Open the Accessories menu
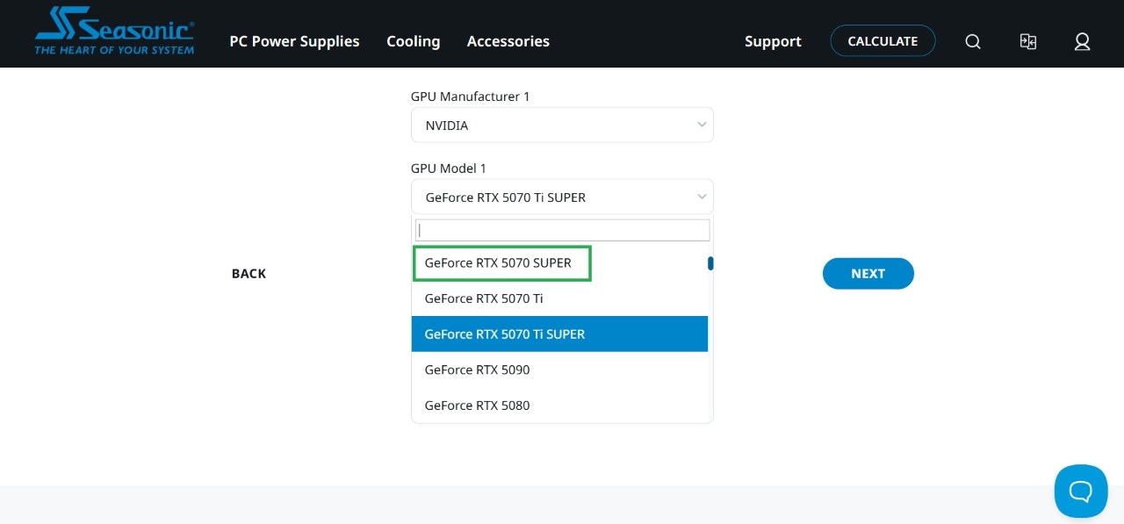1124x524 pixels. click(508, 41)
